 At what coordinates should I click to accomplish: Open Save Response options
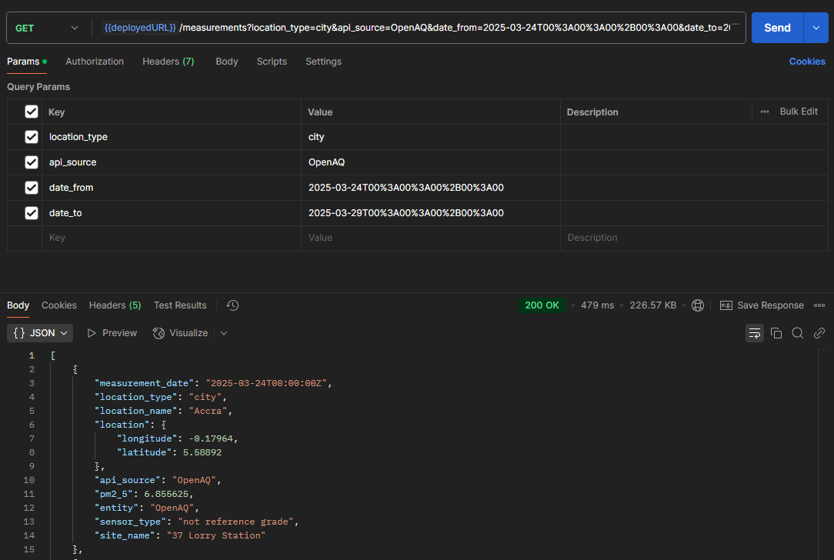[x=762, y=305]
